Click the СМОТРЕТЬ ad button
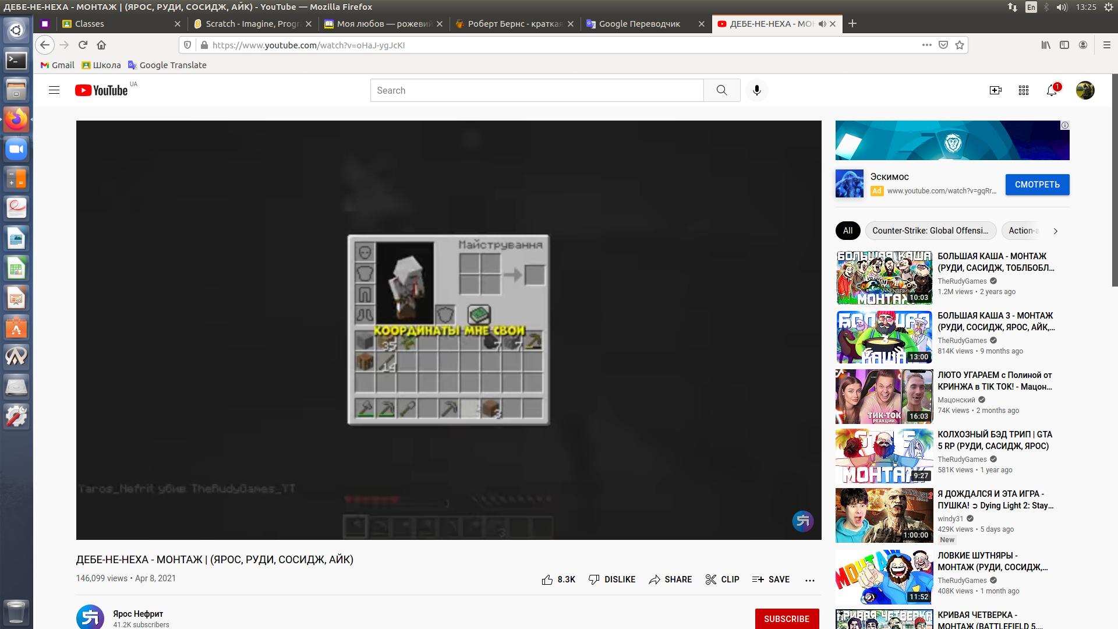 (1037, 185)
